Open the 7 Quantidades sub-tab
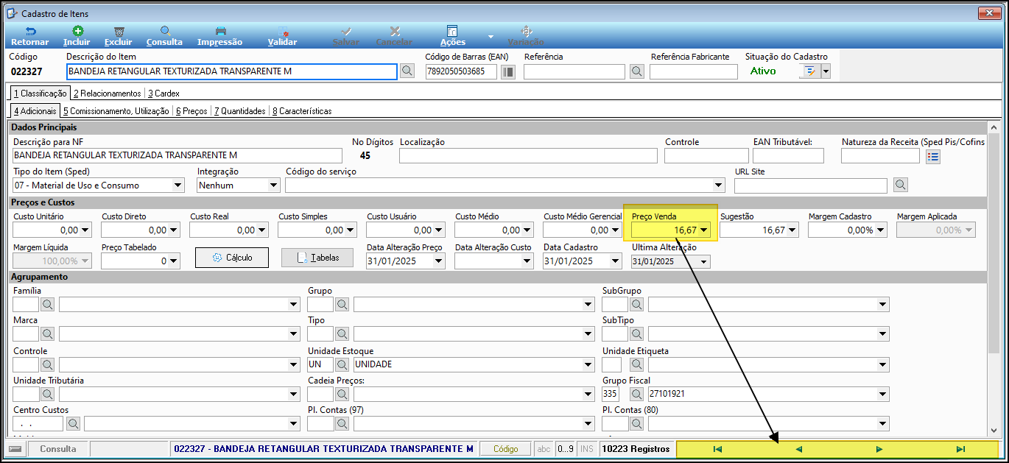1009x463 pixels. click(x=239, y=111)
